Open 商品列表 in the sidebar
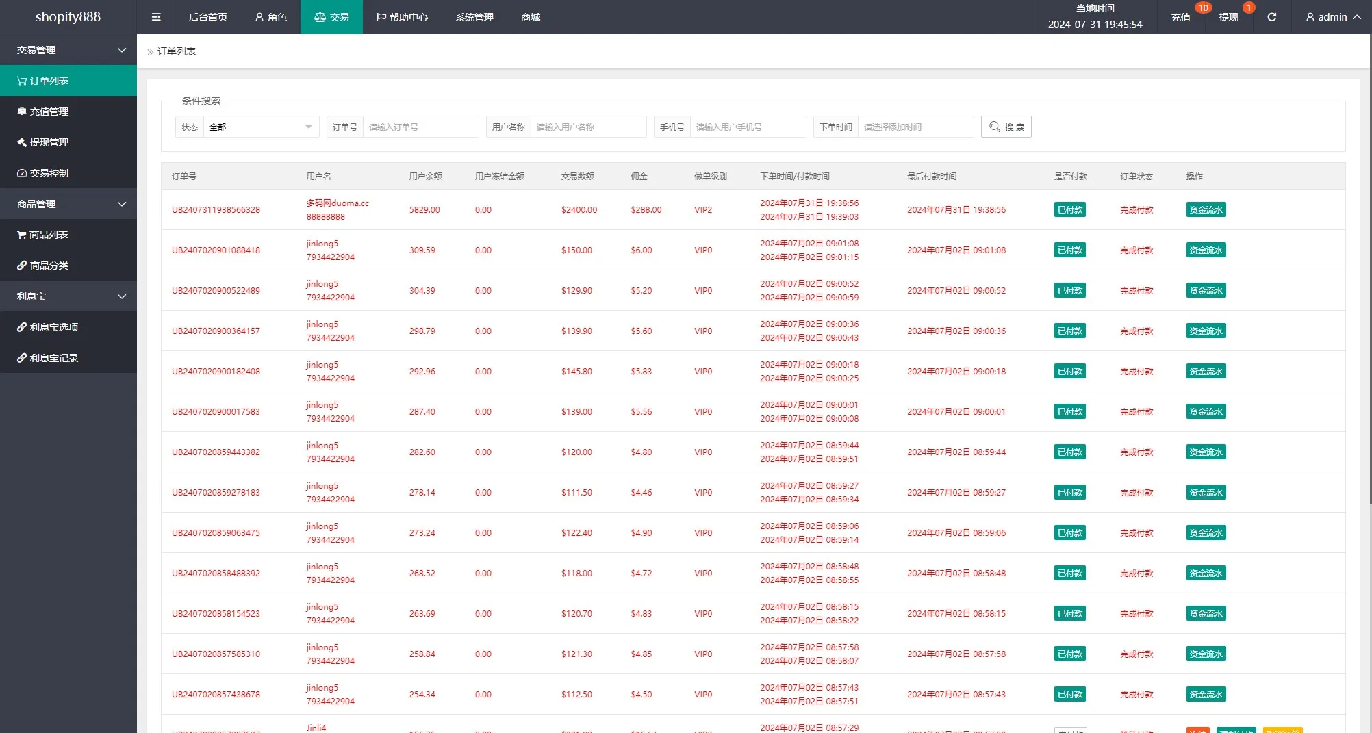This screenshot has height=733, width=1372. 68,235
